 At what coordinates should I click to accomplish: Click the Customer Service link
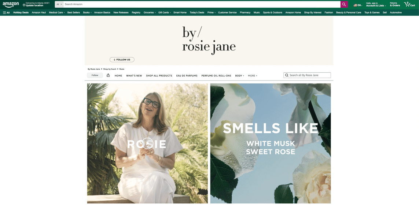click(227, 12)
